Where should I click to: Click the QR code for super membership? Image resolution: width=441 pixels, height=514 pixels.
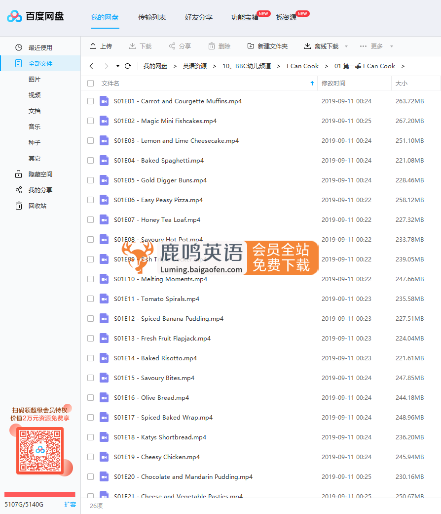39,450
